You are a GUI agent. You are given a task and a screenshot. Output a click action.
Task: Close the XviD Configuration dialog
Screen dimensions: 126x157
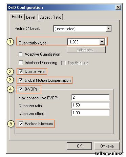click(118, 7)
